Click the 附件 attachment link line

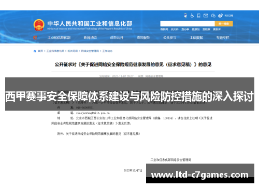pyautogui.click(x=98, y=133)
